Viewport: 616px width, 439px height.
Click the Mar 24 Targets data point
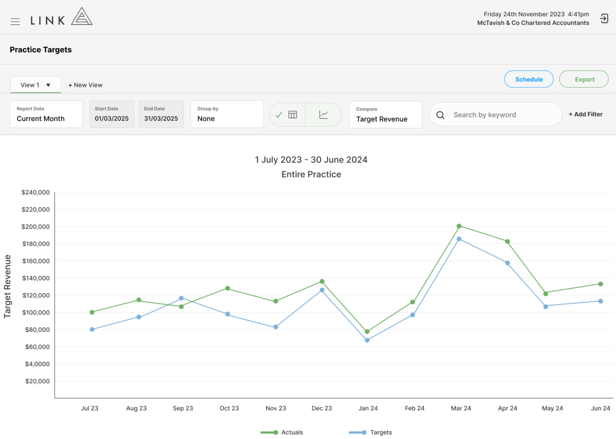[x=459, y=239]
